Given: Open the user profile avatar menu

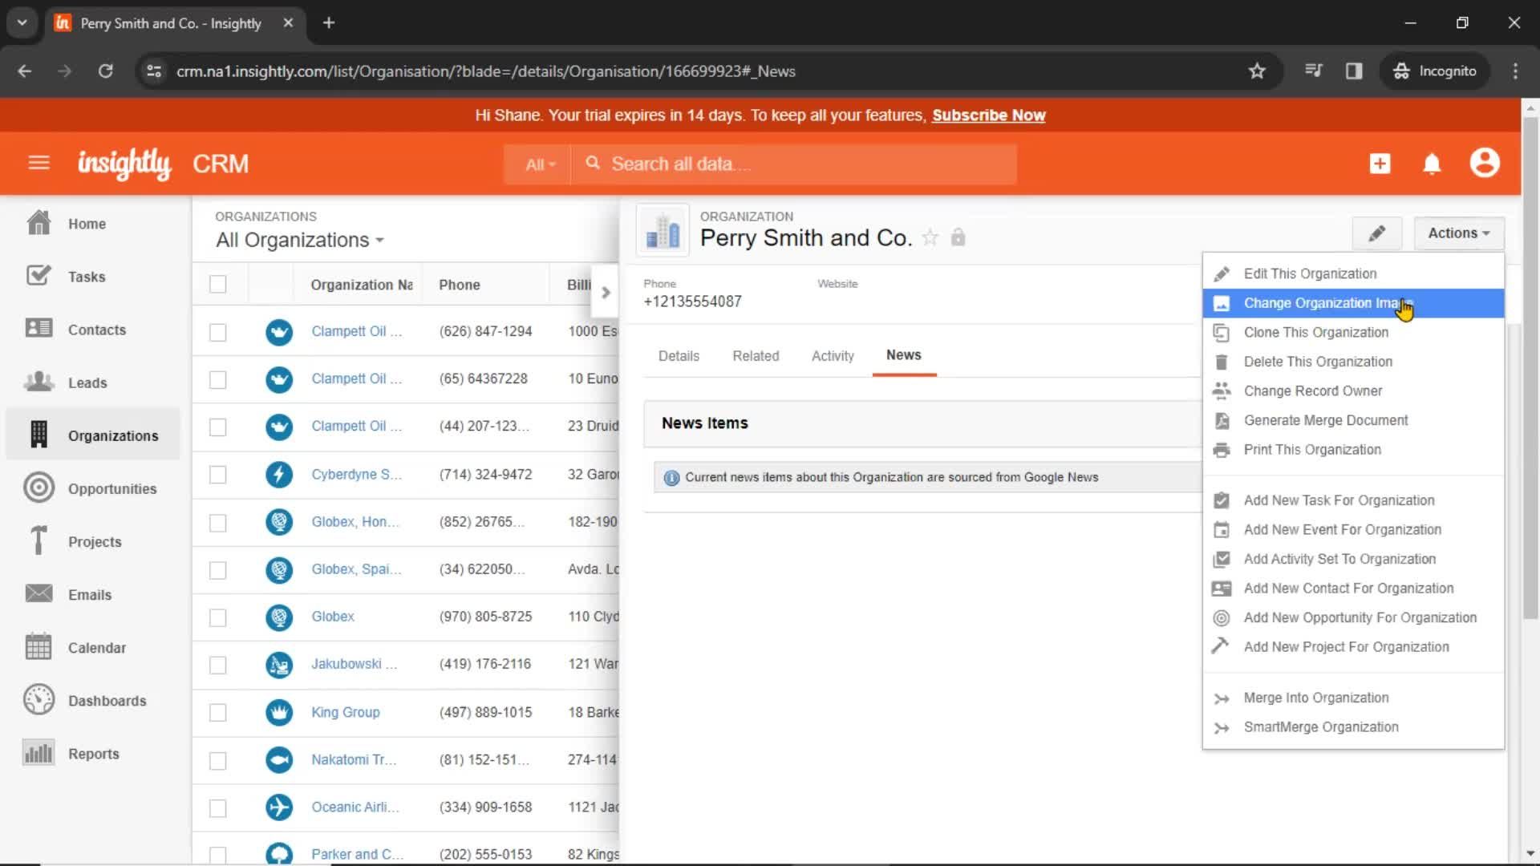Looking at the screenshot, I should tap(1485, 163).
